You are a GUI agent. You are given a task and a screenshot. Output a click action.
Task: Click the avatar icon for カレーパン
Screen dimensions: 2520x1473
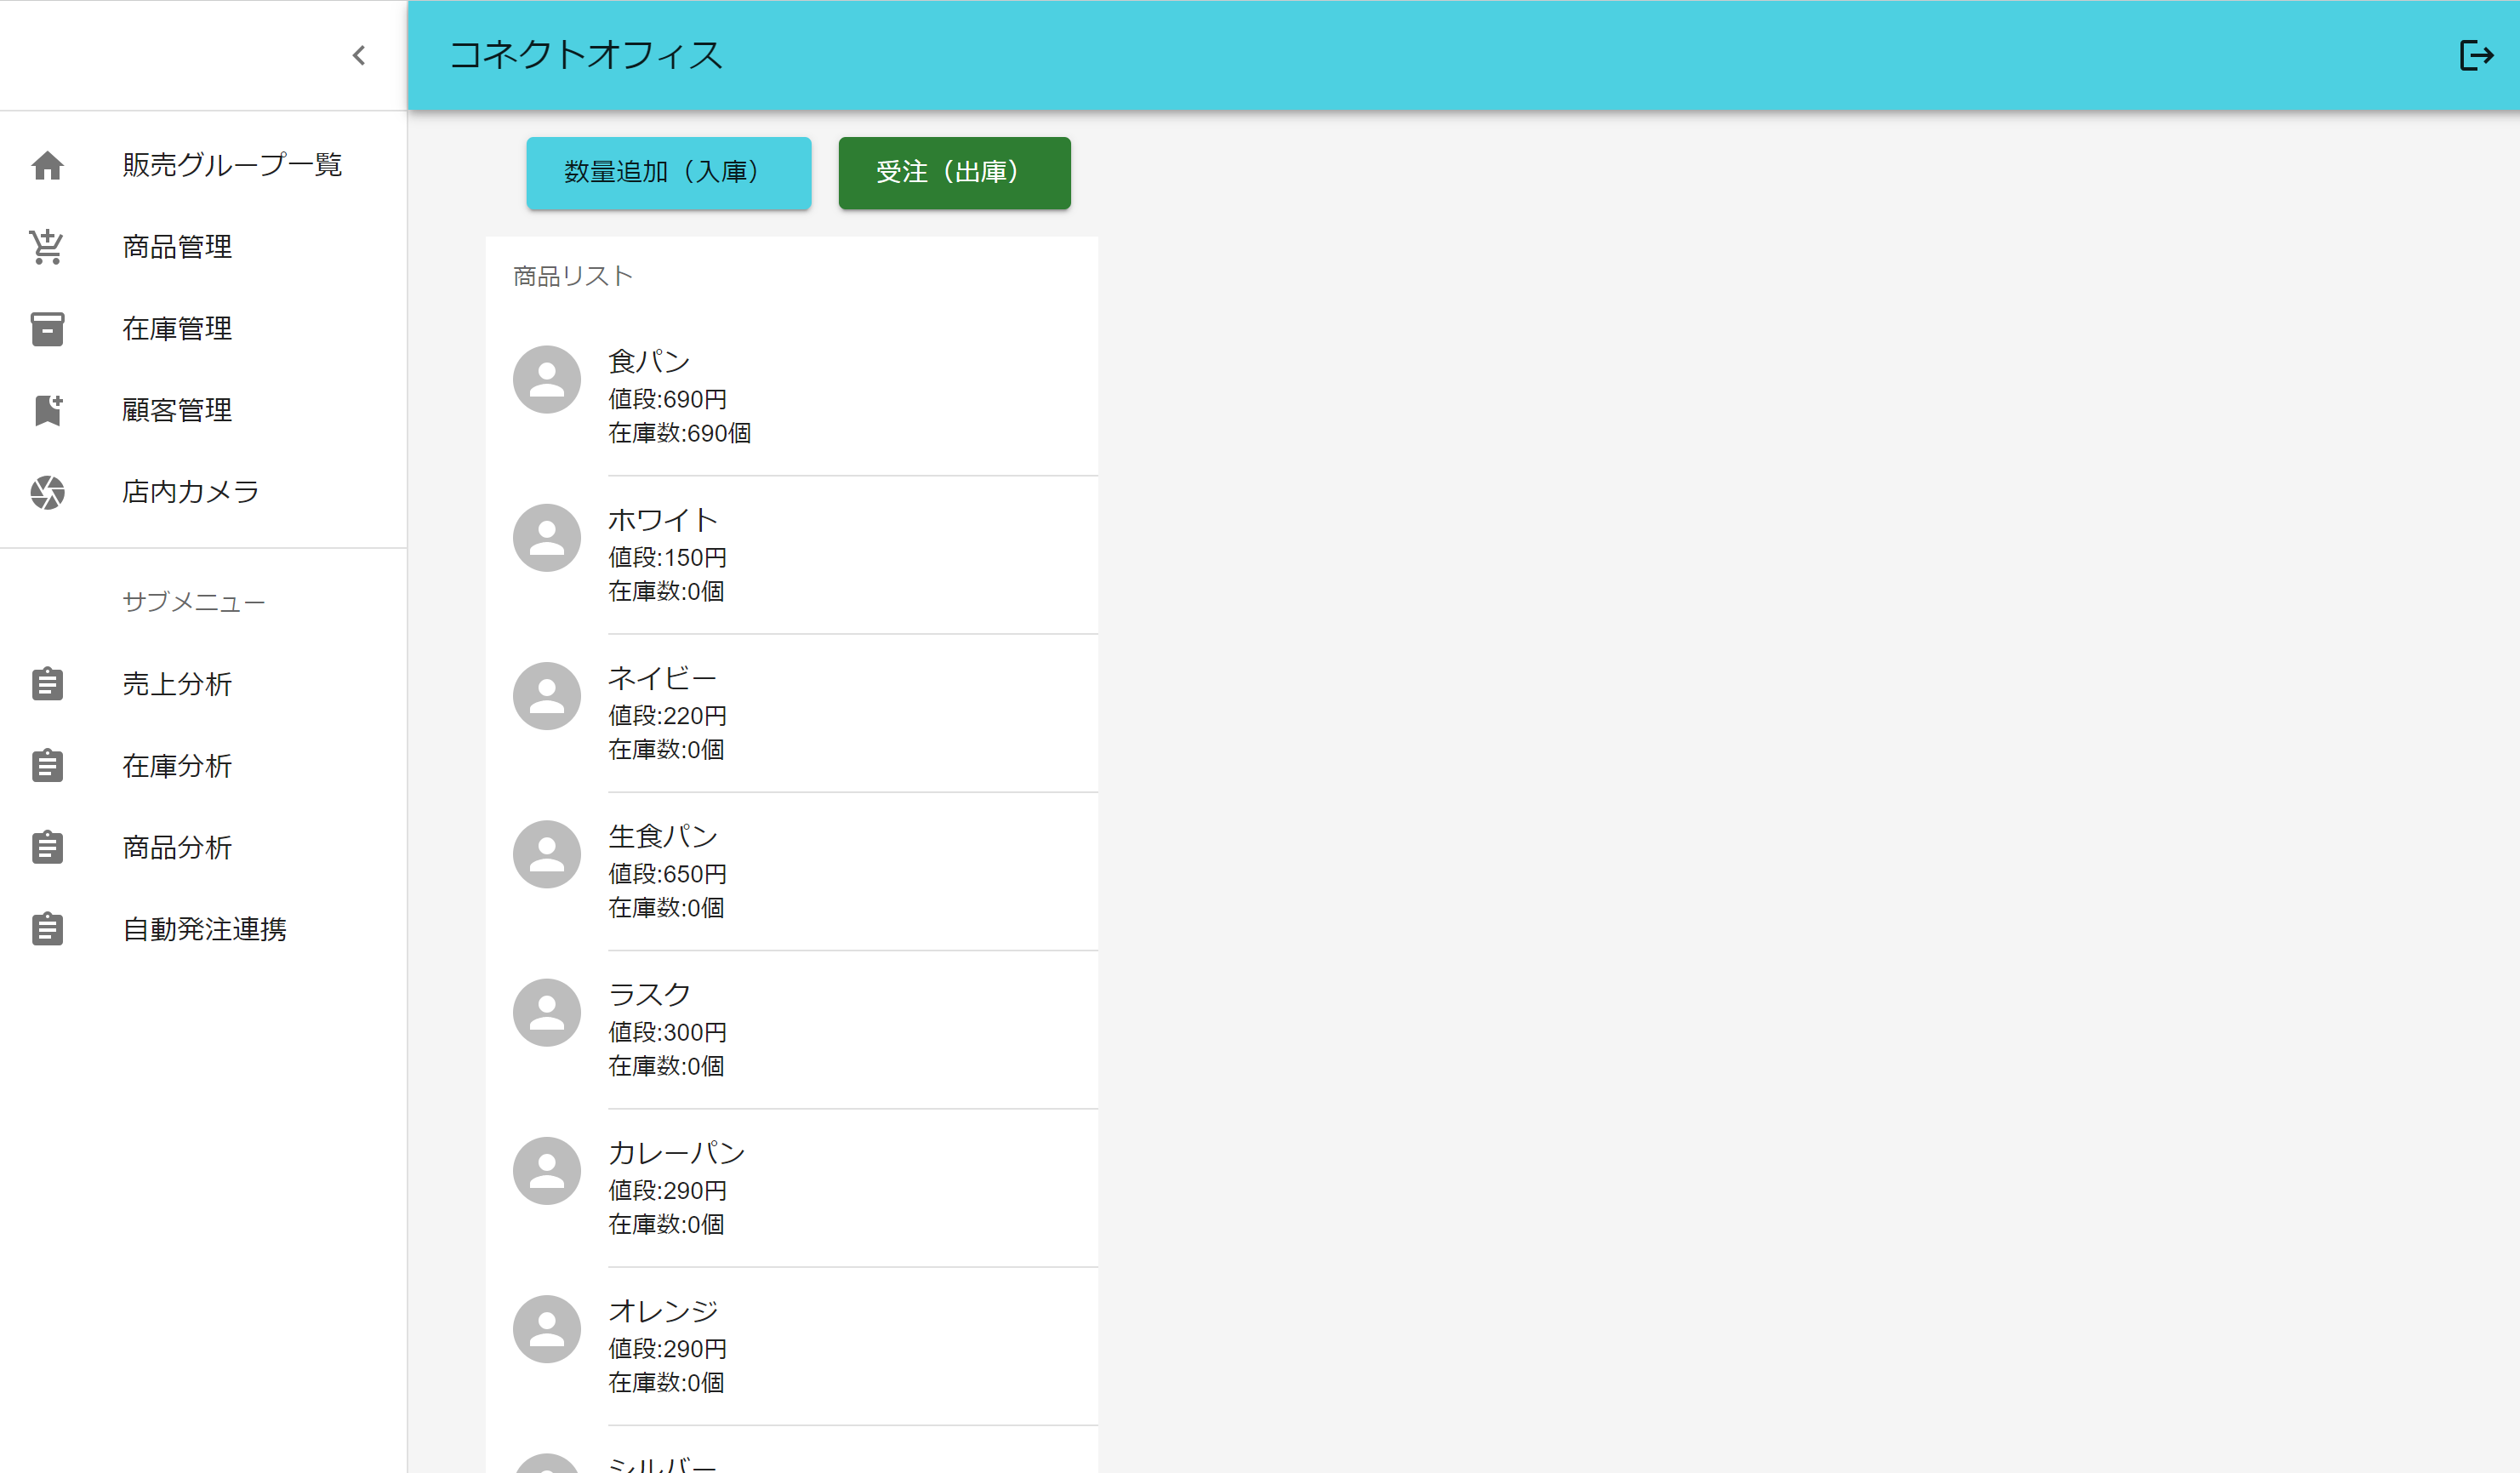pos(547,1171)
